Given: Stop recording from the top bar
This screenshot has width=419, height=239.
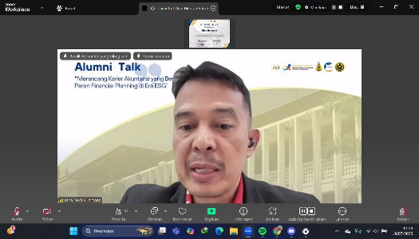Looking at the screenshot, I should 340,7.
